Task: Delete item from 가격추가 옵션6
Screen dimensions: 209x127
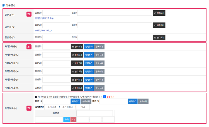Action: click(99, 88)
